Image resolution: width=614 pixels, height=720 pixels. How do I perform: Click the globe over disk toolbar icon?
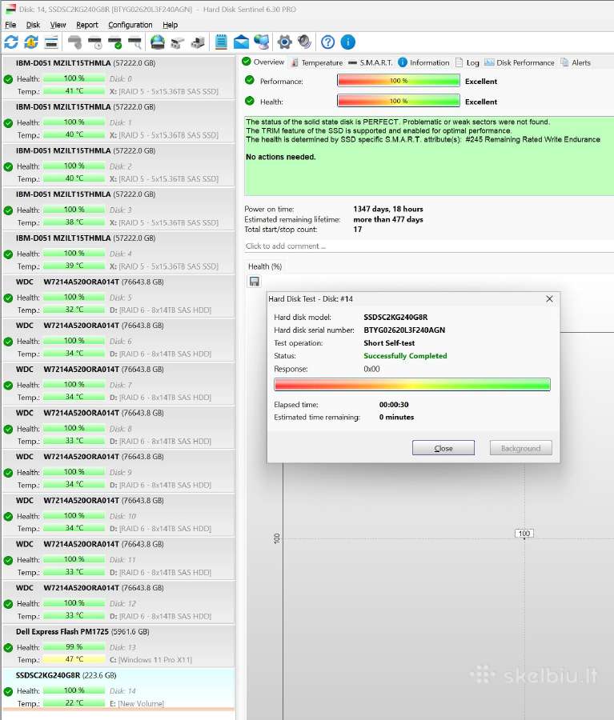[x=158, y=42]
